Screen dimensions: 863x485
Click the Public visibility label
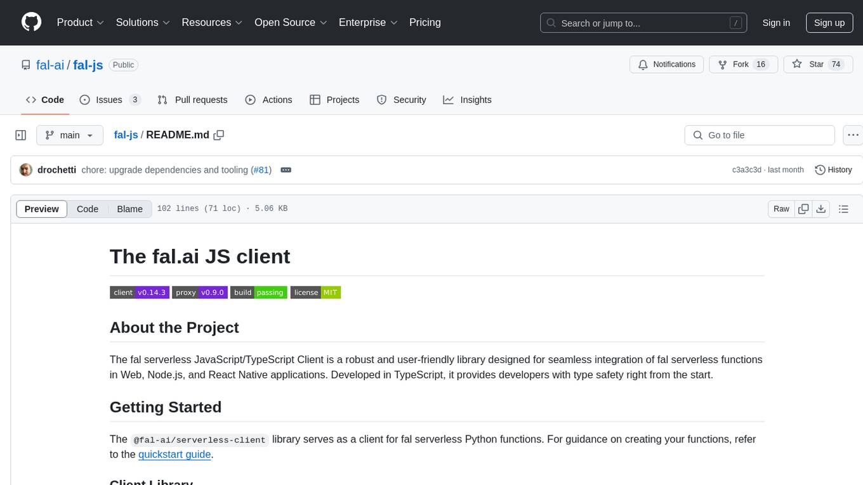[x=123, y=65]
